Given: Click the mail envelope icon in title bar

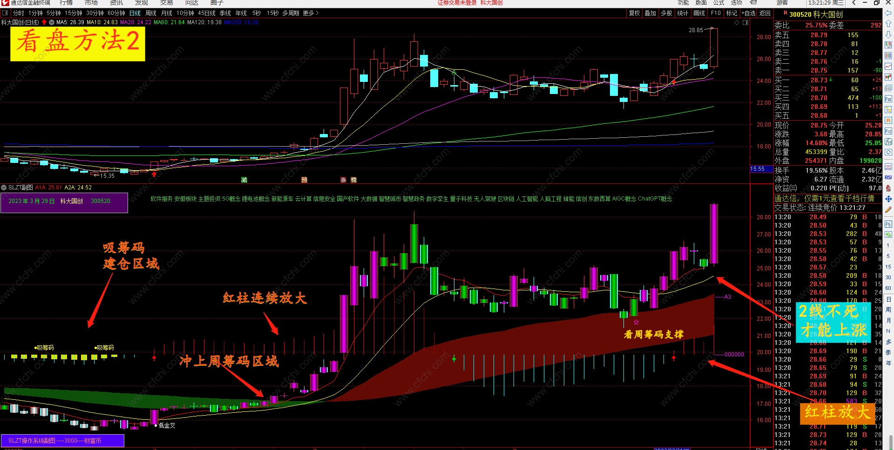Looking at the screenshot, I should (753, 3).
